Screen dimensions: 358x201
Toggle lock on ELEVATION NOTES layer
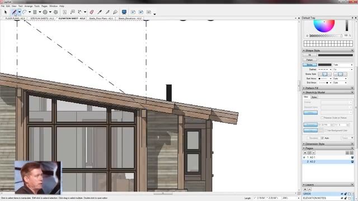click(x=346, y=198)
